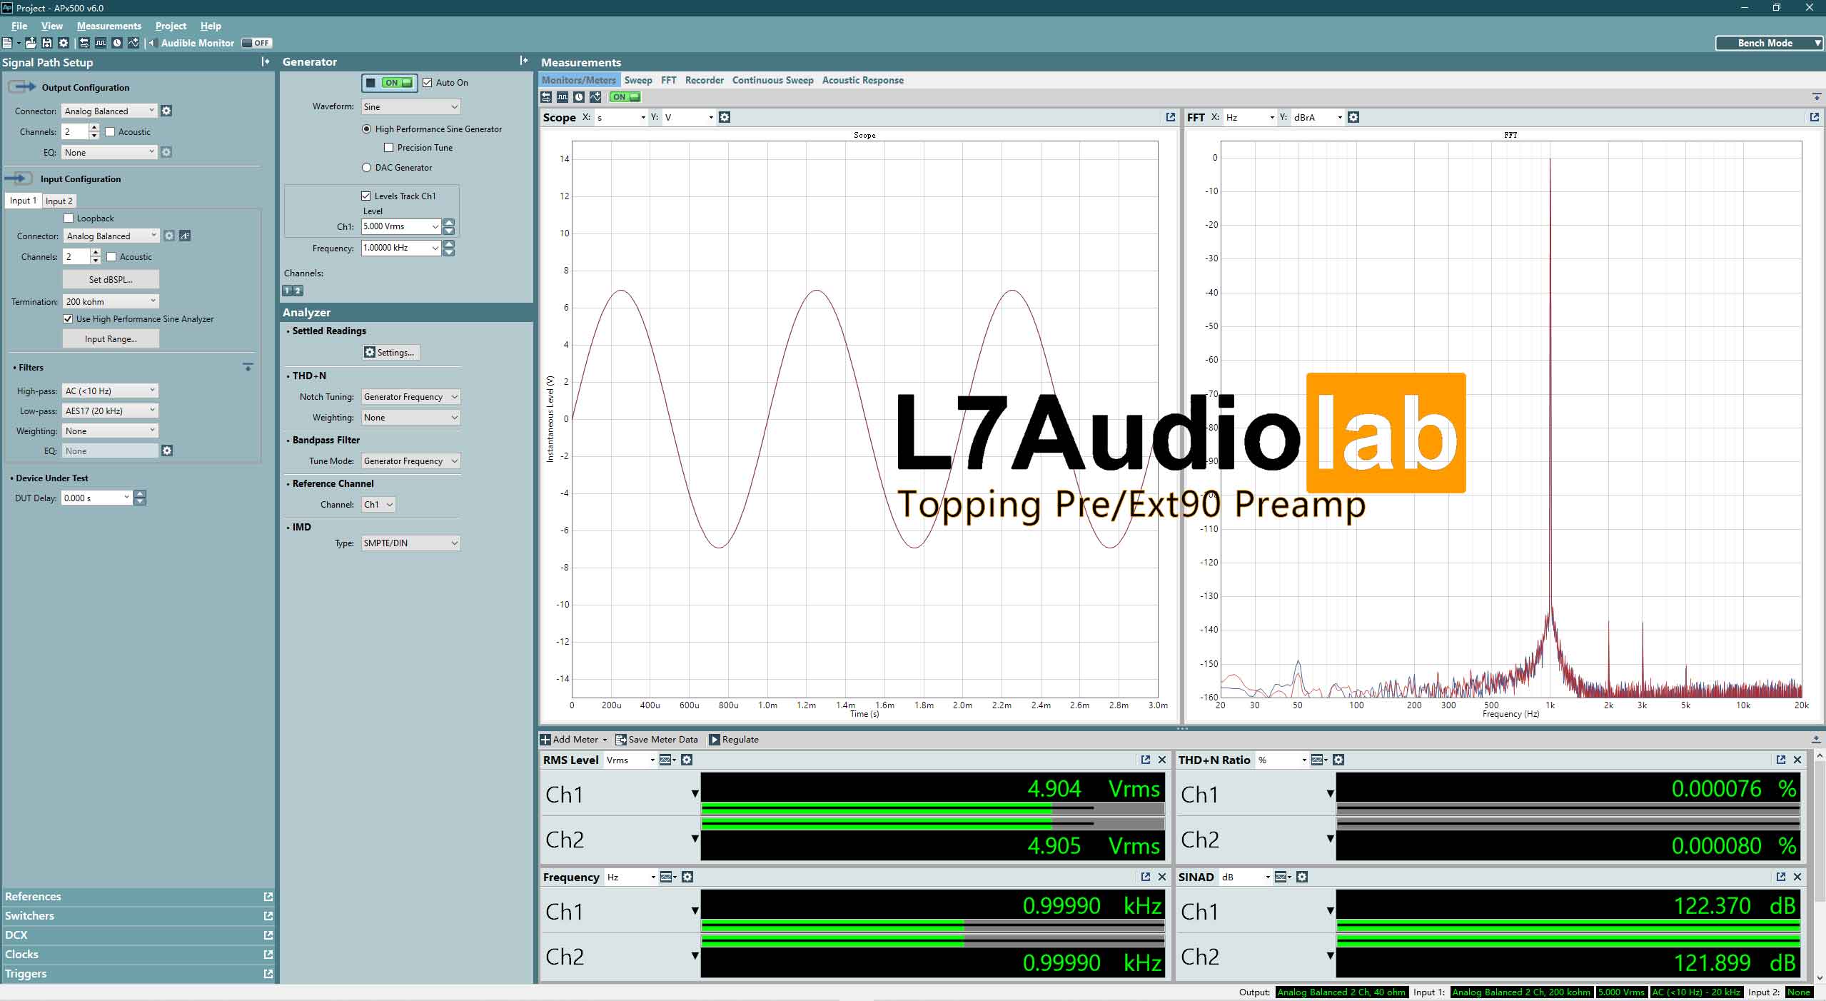Screen dimensions: 1826x1001
Task: Click square-wave icon in Monitors toolbar
Action: click(563, 97)
